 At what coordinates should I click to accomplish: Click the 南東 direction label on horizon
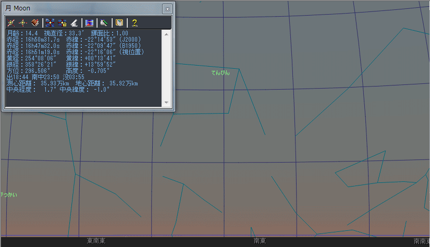tap(260, 241)
